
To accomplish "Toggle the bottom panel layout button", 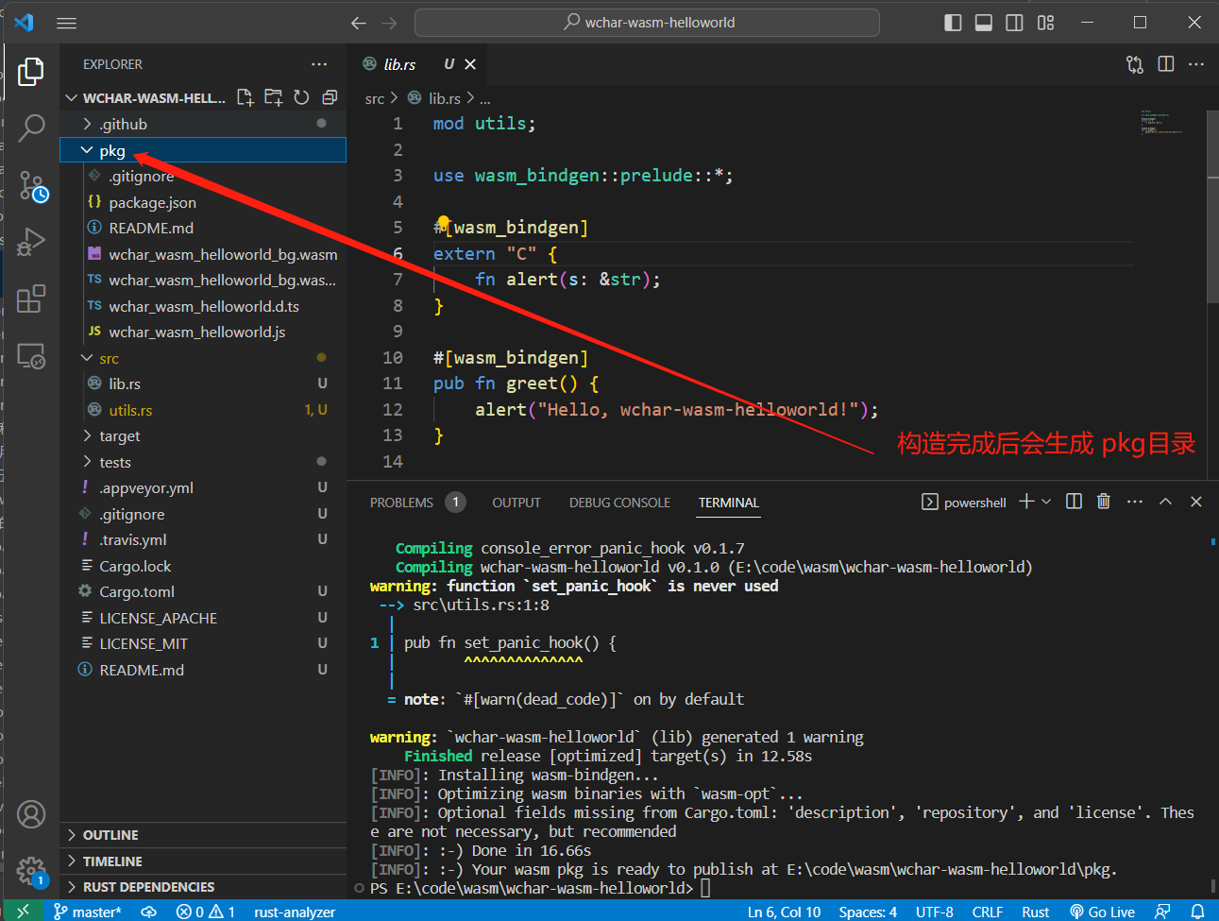I will (x=984, y=23).
